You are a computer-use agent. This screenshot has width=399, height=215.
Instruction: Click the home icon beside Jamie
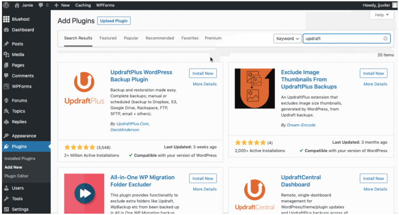click(x=17, y=5)
